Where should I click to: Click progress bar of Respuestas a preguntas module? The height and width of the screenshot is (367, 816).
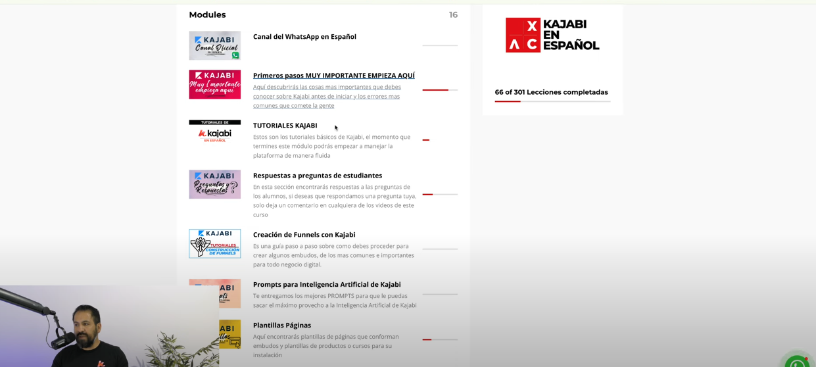(440, 194)
